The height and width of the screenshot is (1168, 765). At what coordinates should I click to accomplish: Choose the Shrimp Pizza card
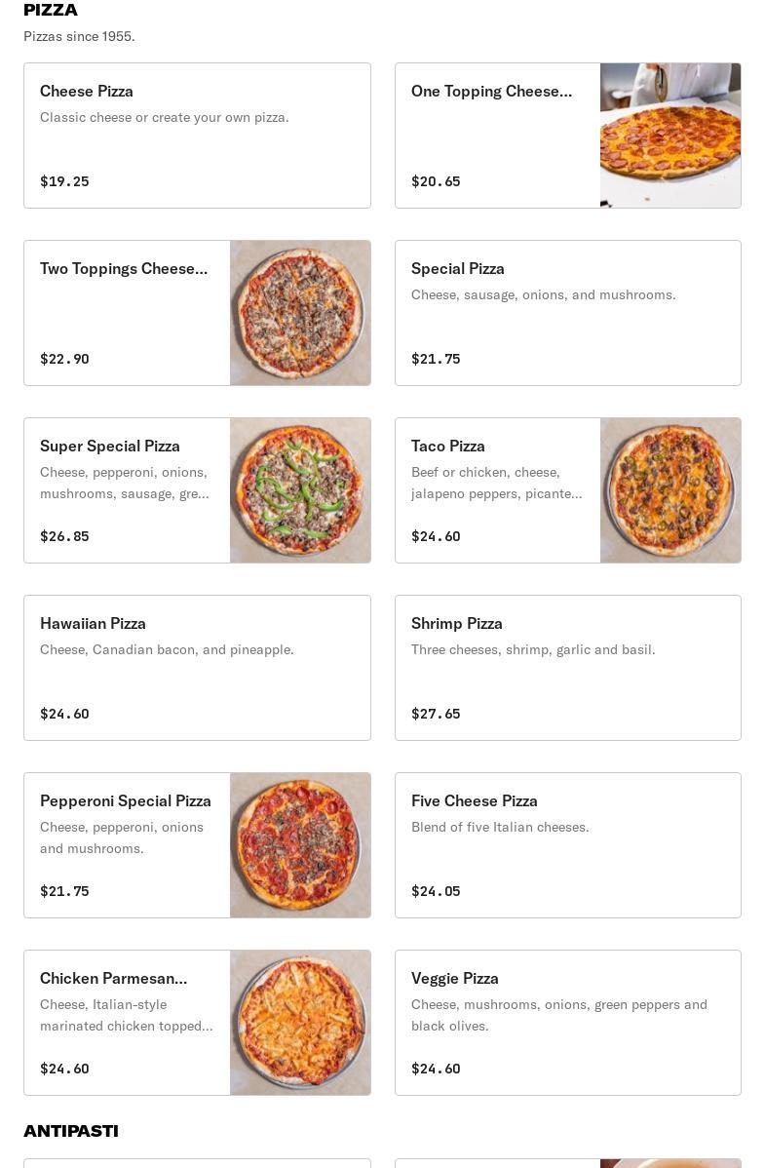(x=567, y=668)
